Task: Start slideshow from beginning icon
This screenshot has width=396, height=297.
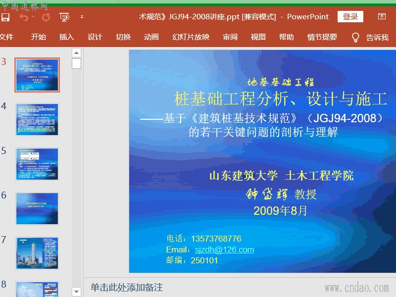Action: tap(64, 17)
